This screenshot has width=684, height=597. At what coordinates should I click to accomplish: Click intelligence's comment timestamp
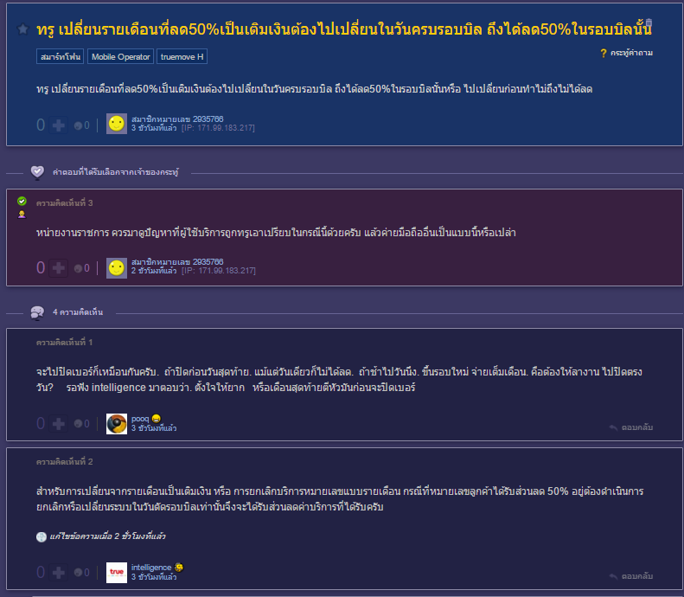click(154, 577)
